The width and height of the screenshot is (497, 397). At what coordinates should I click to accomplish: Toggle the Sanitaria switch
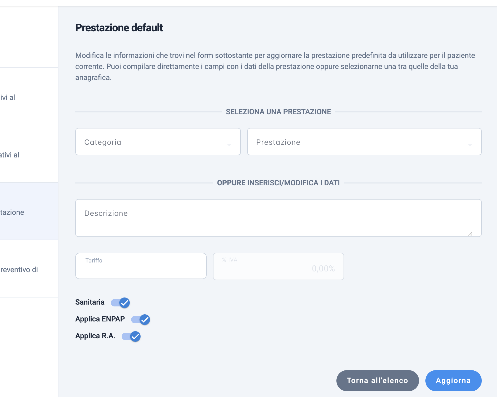(x=120, y=302)
